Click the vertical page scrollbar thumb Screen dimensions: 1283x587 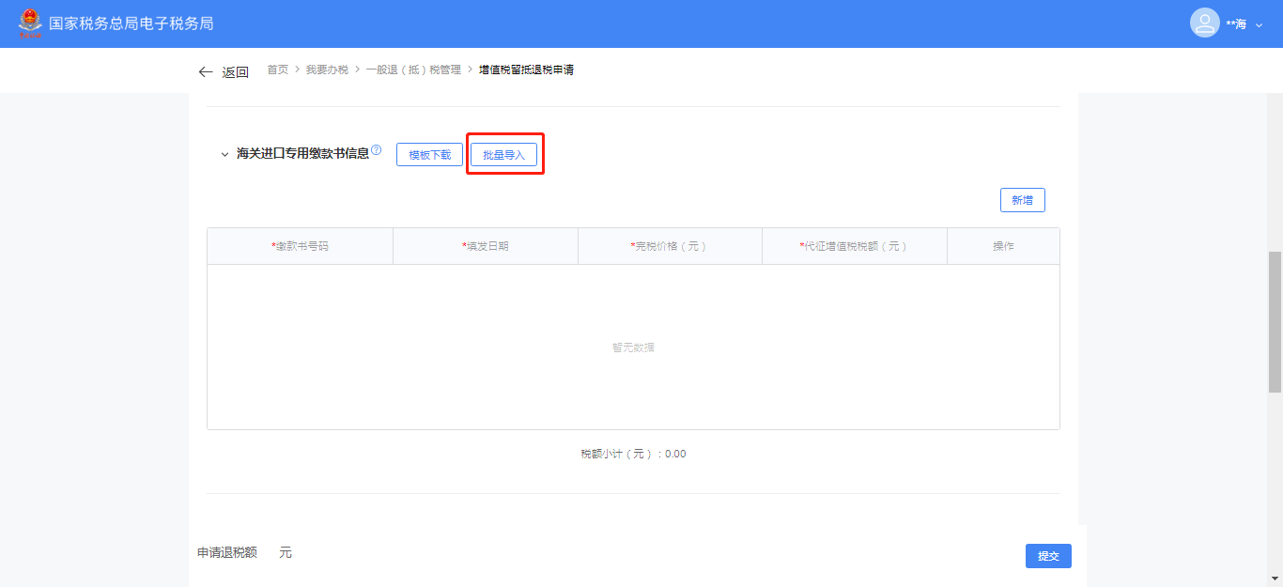(1275, 321)
